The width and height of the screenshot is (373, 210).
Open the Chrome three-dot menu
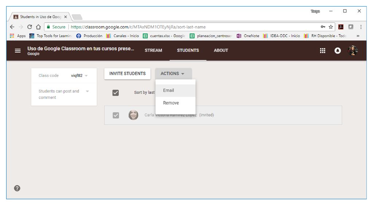(361, 27)
